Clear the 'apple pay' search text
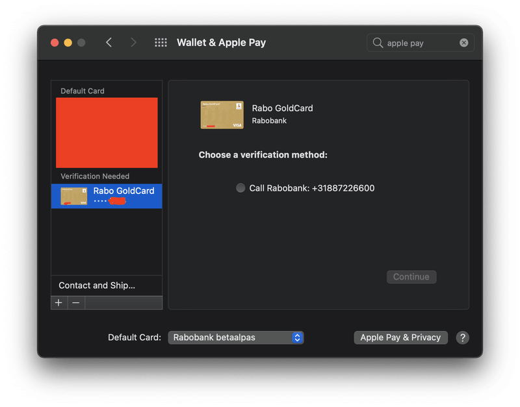 (463, 43)
